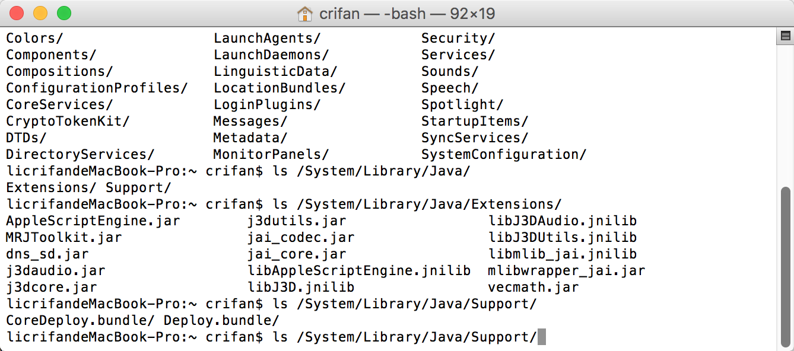Click on mlibwrapper_jai.jar in the listing
Screen dimensions: 794x351
tap(566, 271)
